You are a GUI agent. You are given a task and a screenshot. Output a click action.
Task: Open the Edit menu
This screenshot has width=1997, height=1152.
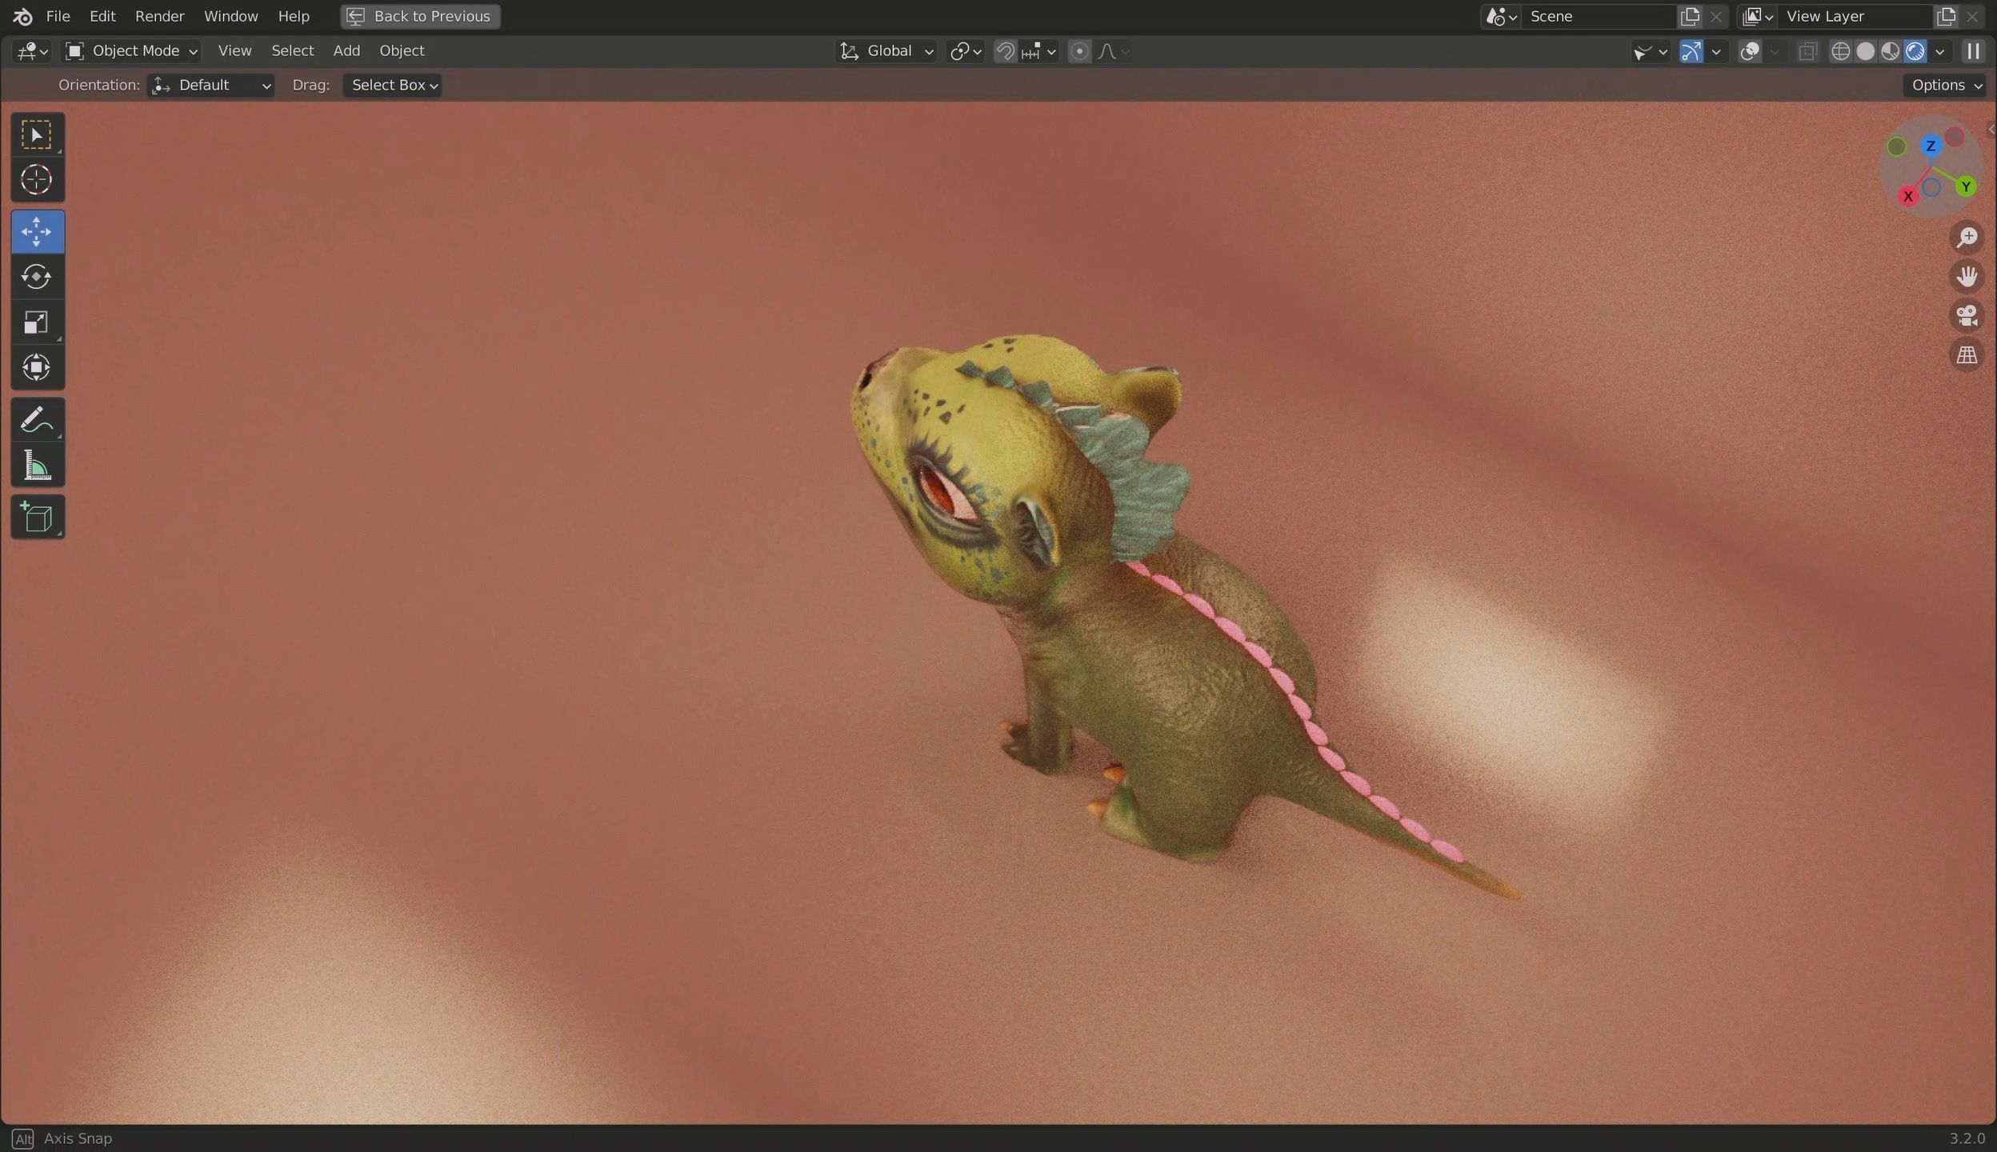tap(102, 16)
